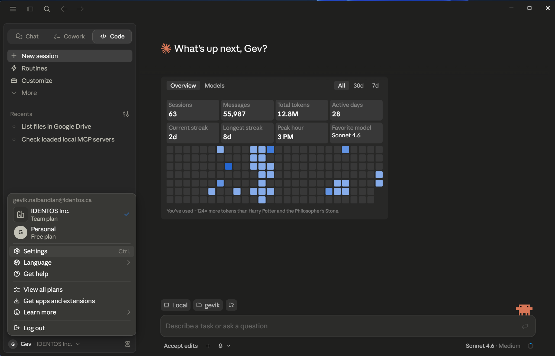This screenshot has width=555, height=356.
Task: Click the Personal account G avatar
Action: (21, 232)
